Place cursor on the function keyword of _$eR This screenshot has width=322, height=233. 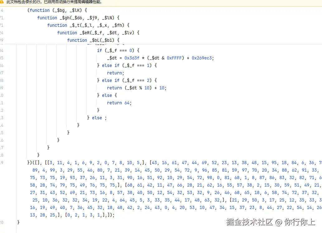(67, 33)
